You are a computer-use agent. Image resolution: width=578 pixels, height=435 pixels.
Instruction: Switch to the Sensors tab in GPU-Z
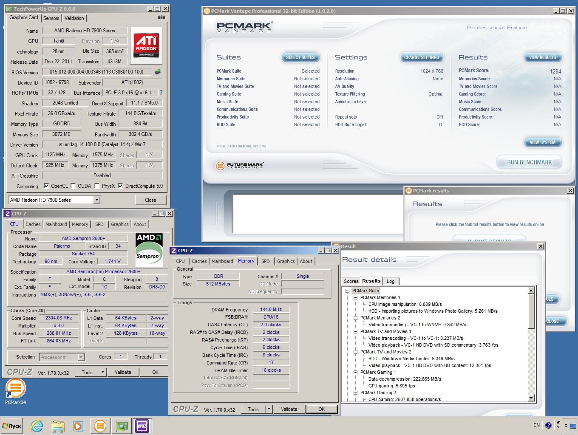(x=51, y=18)
